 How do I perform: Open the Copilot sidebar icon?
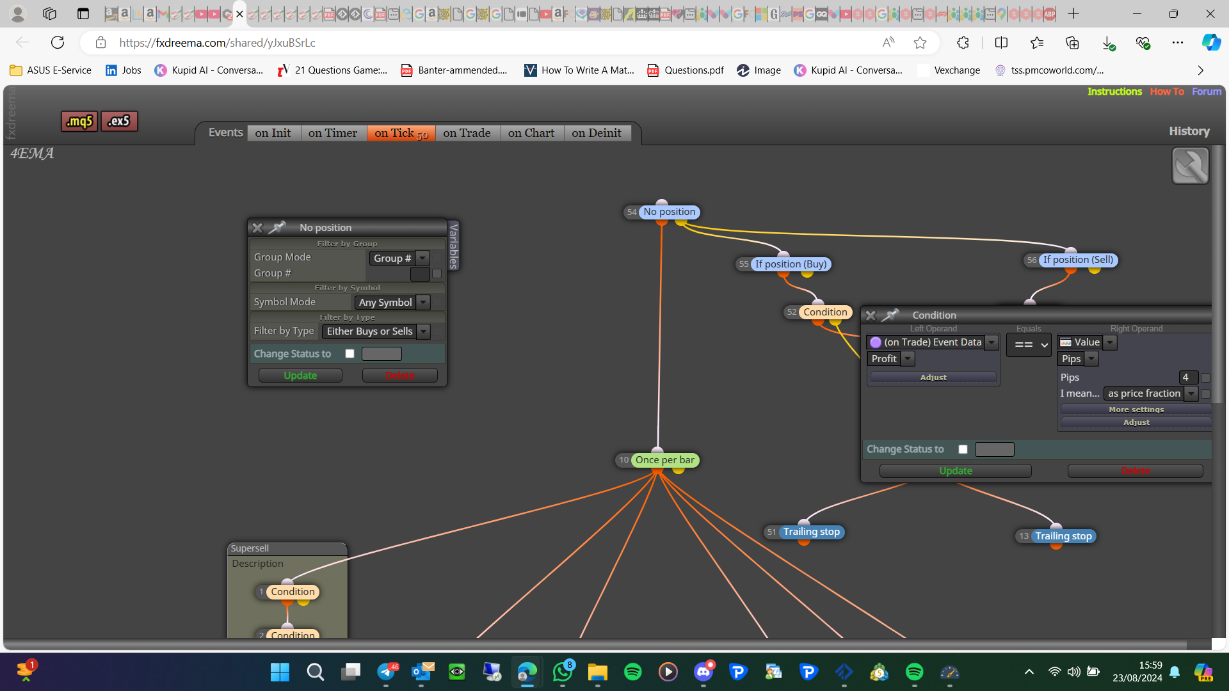(x=1210, y=42)
